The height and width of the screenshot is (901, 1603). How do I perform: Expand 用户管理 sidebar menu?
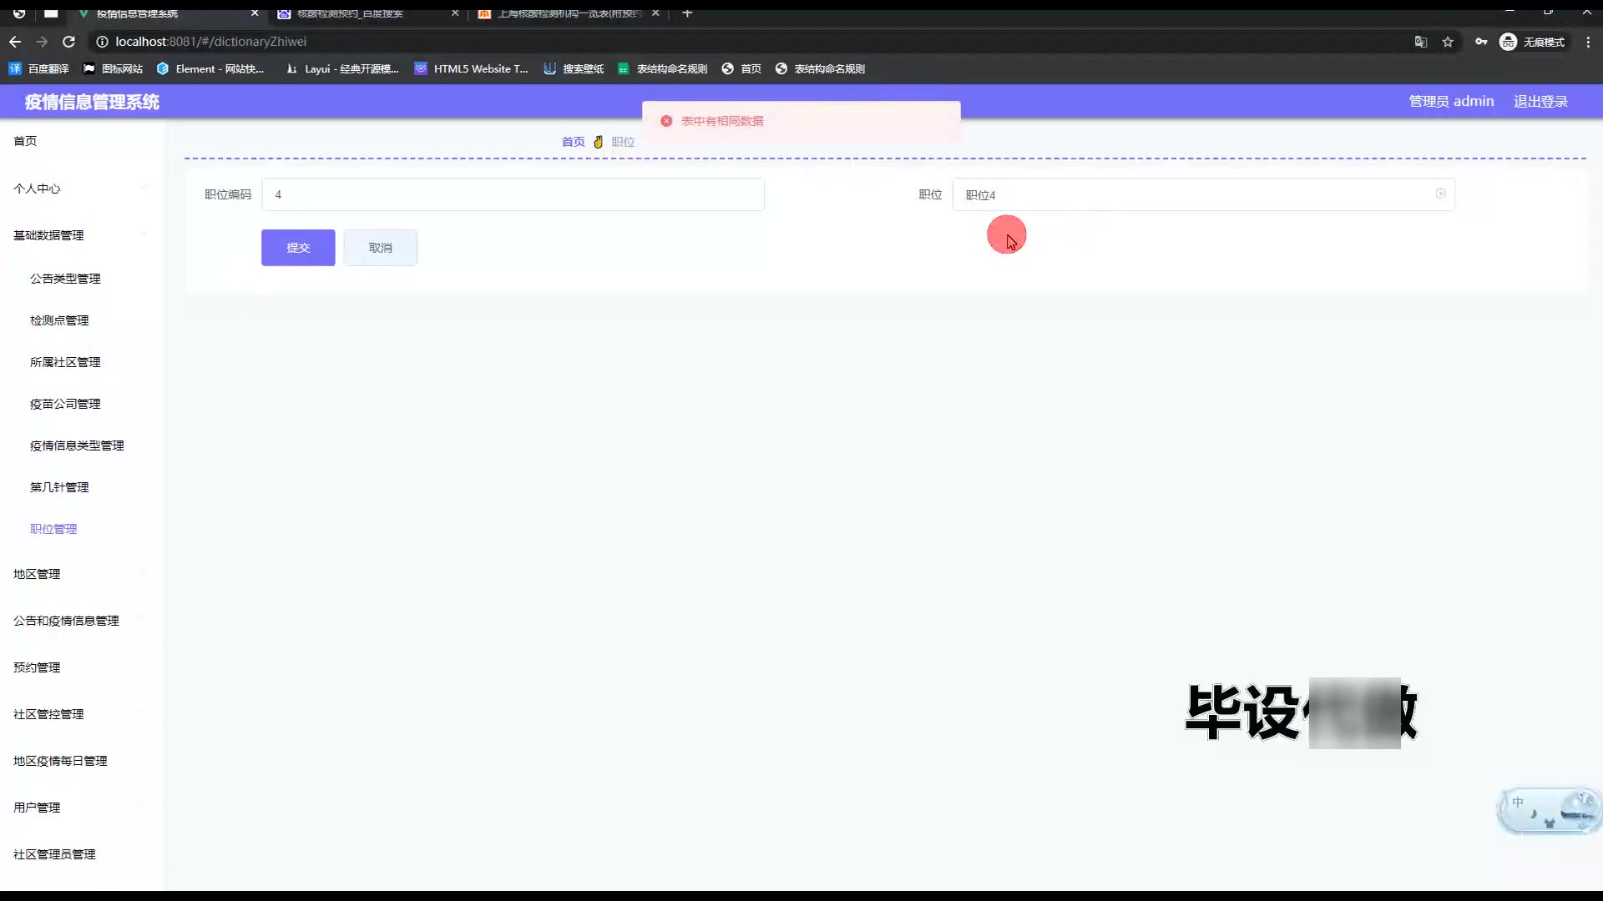click(82, 808)
